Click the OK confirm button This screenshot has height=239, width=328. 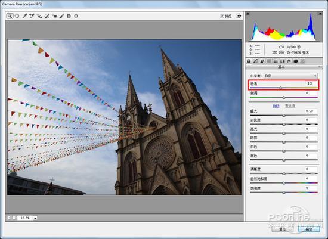309,229
